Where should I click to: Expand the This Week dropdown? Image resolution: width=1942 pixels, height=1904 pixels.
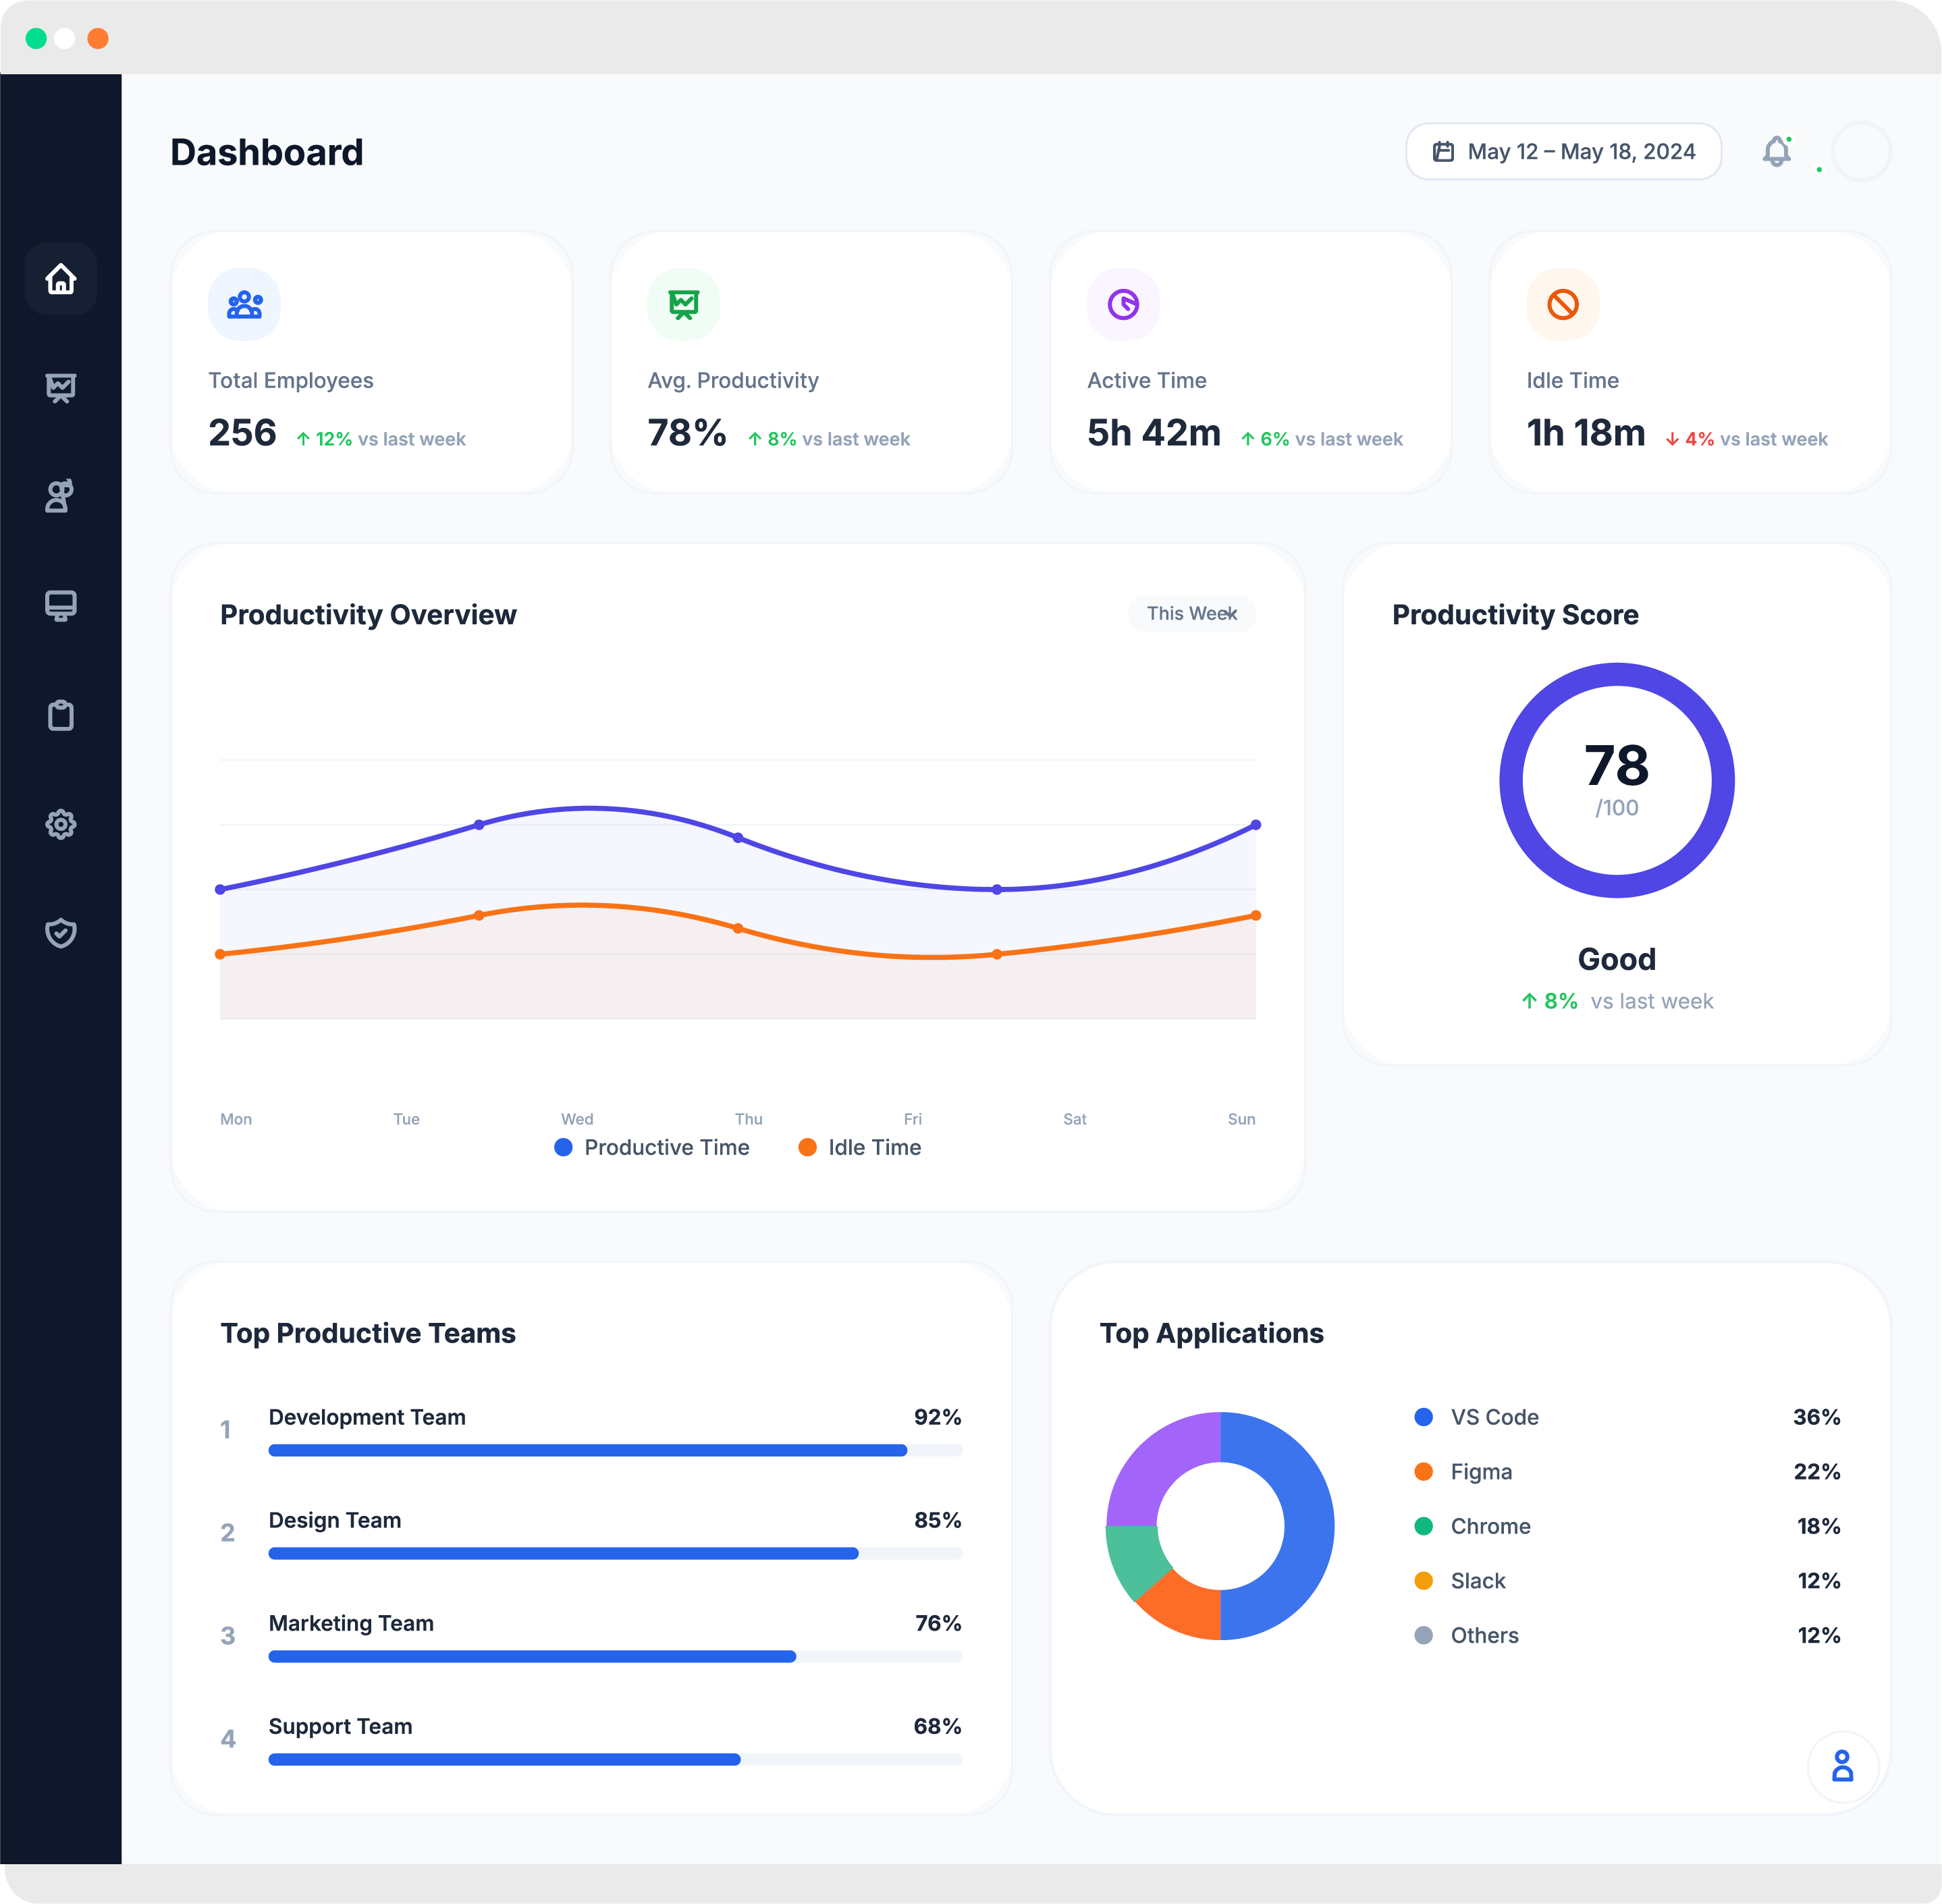[1192, 613]
